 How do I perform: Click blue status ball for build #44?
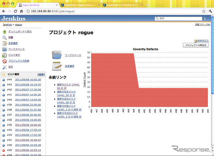coord(4,80)
